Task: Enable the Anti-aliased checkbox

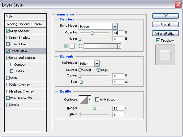Action: tap(97, 99)
